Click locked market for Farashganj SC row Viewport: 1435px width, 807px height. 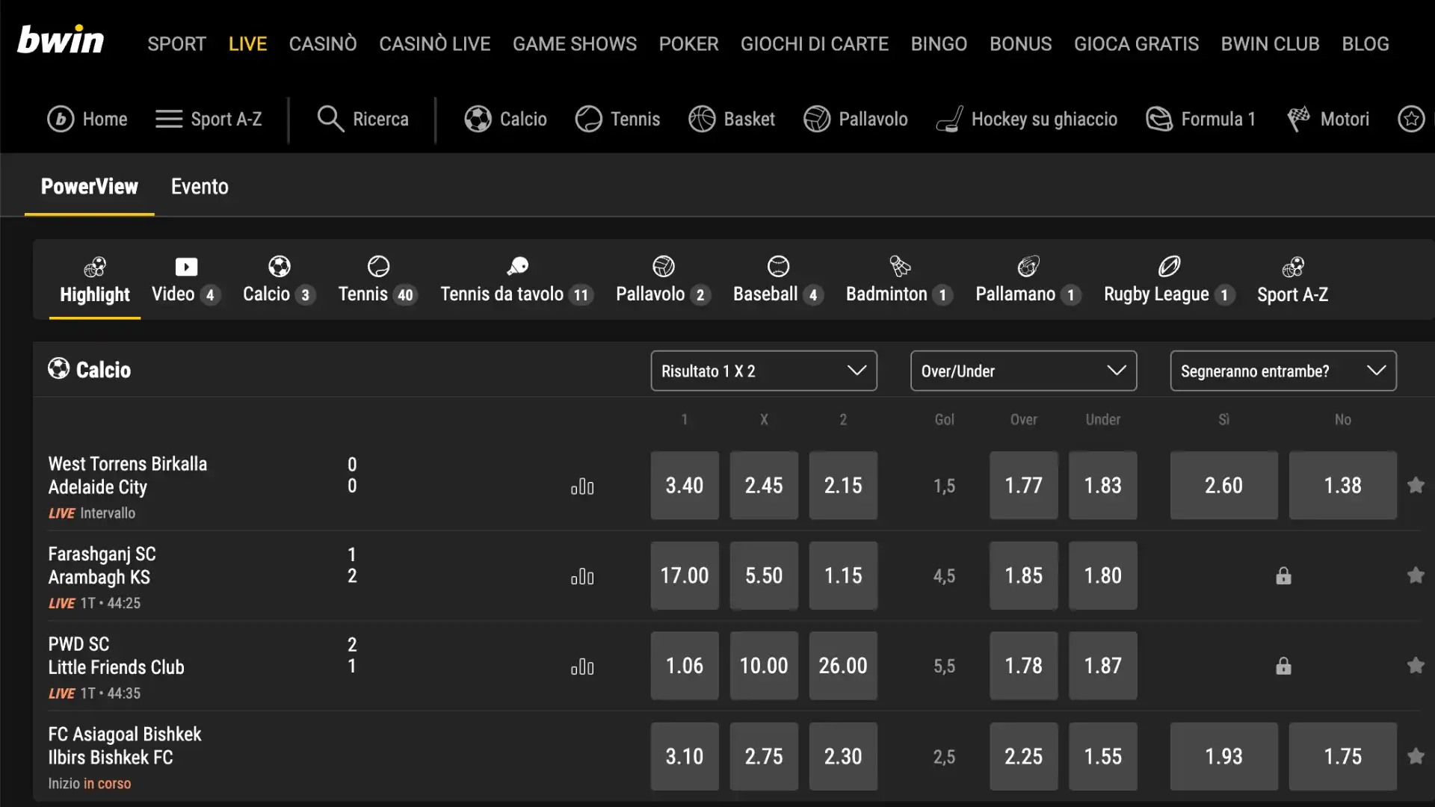pos(1283,575)
